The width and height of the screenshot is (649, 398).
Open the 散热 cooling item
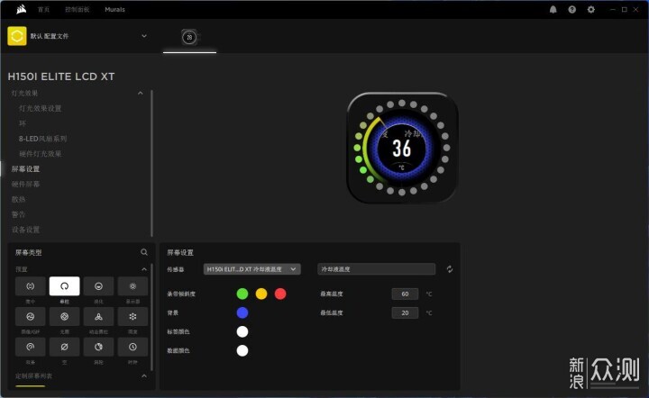click(18, 199)
